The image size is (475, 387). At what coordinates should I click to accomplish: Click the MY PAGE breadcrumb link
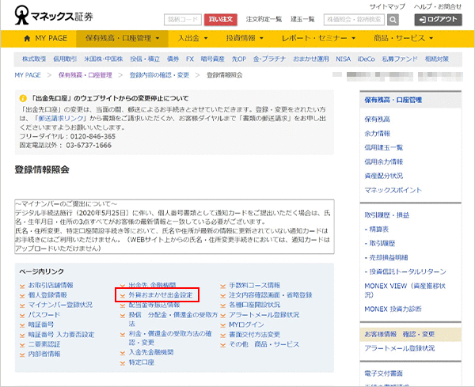(x=28, y=75)
